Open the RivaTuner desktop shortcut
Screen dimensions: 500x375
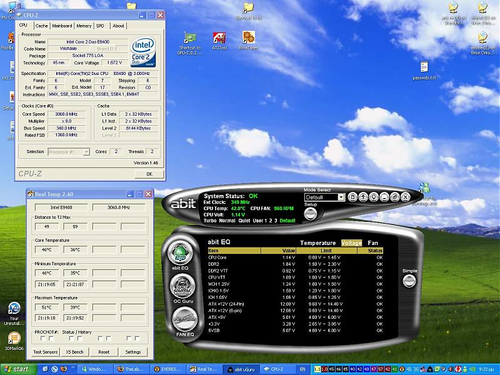click(248, 41)
